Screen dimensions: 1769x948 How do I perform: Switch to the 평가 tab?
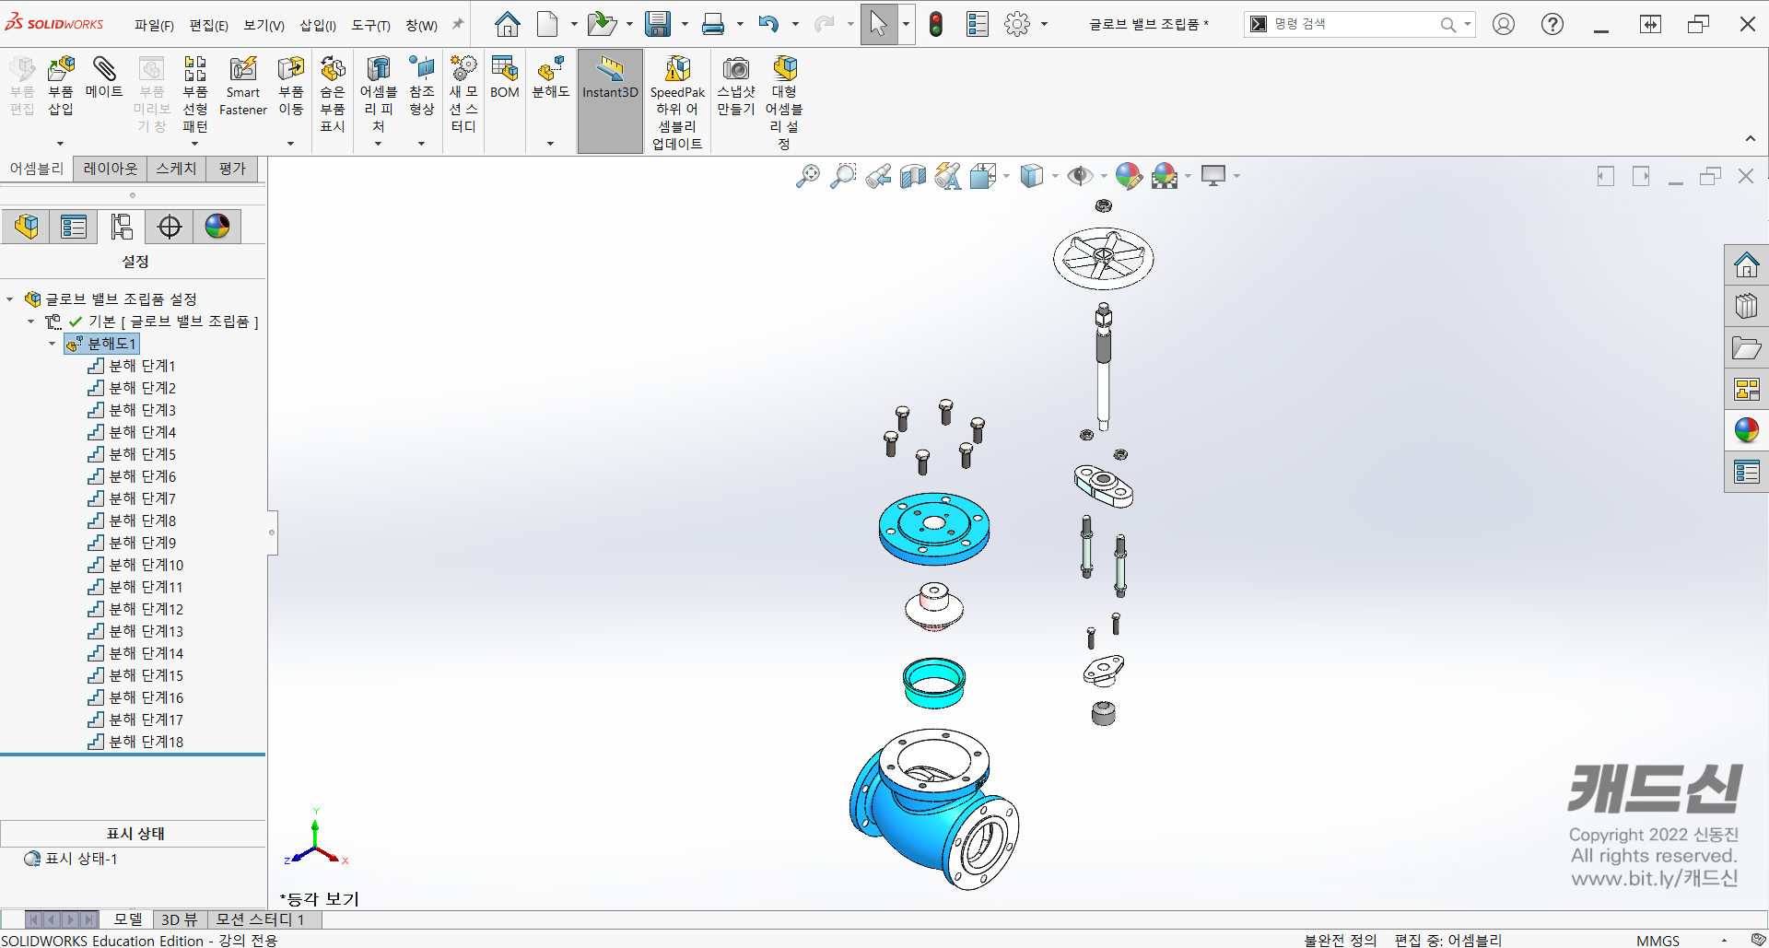click(x=232, y=169)
